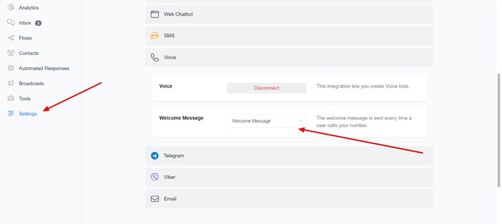Select the Contacts people icon
The image size is (502, 224).
click(11, 53)
